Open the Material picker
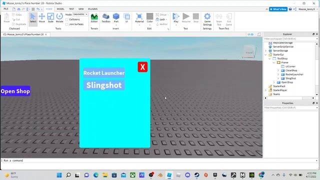Screen dimensions: 320x180 tap(139, 18)
